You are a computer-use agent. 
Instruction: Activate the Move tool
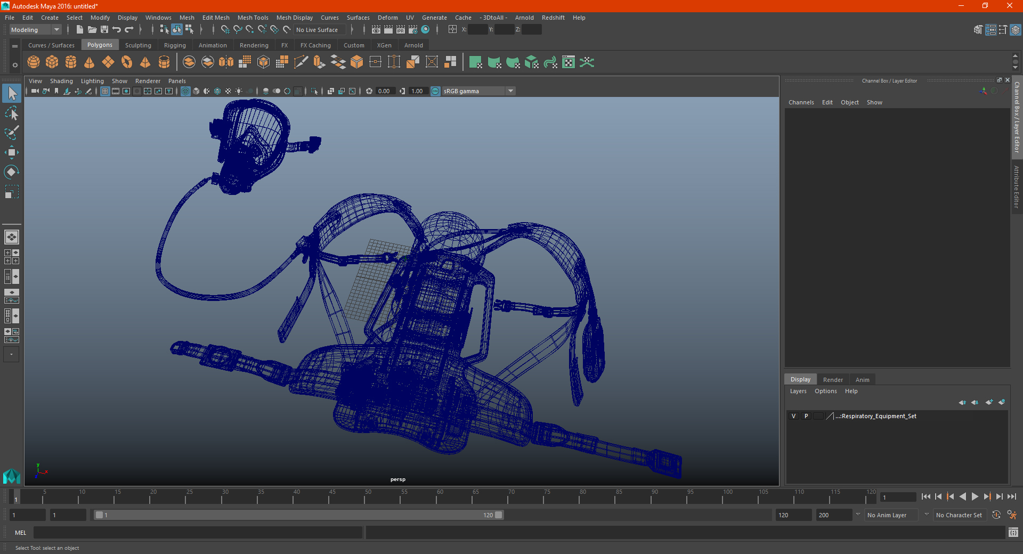pos(12,152)
